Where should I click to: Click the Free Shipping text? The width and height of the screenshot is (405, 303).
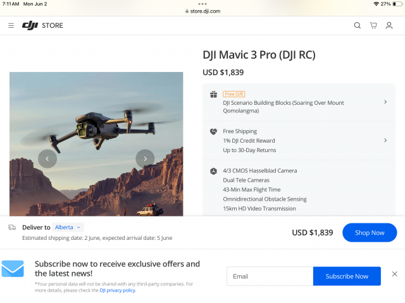click(x=240, y=131)
